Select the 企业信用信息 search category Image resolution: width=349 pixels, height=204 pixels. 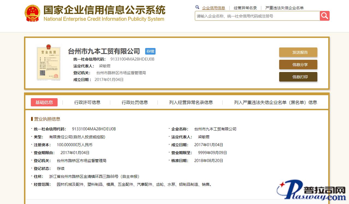213,8
